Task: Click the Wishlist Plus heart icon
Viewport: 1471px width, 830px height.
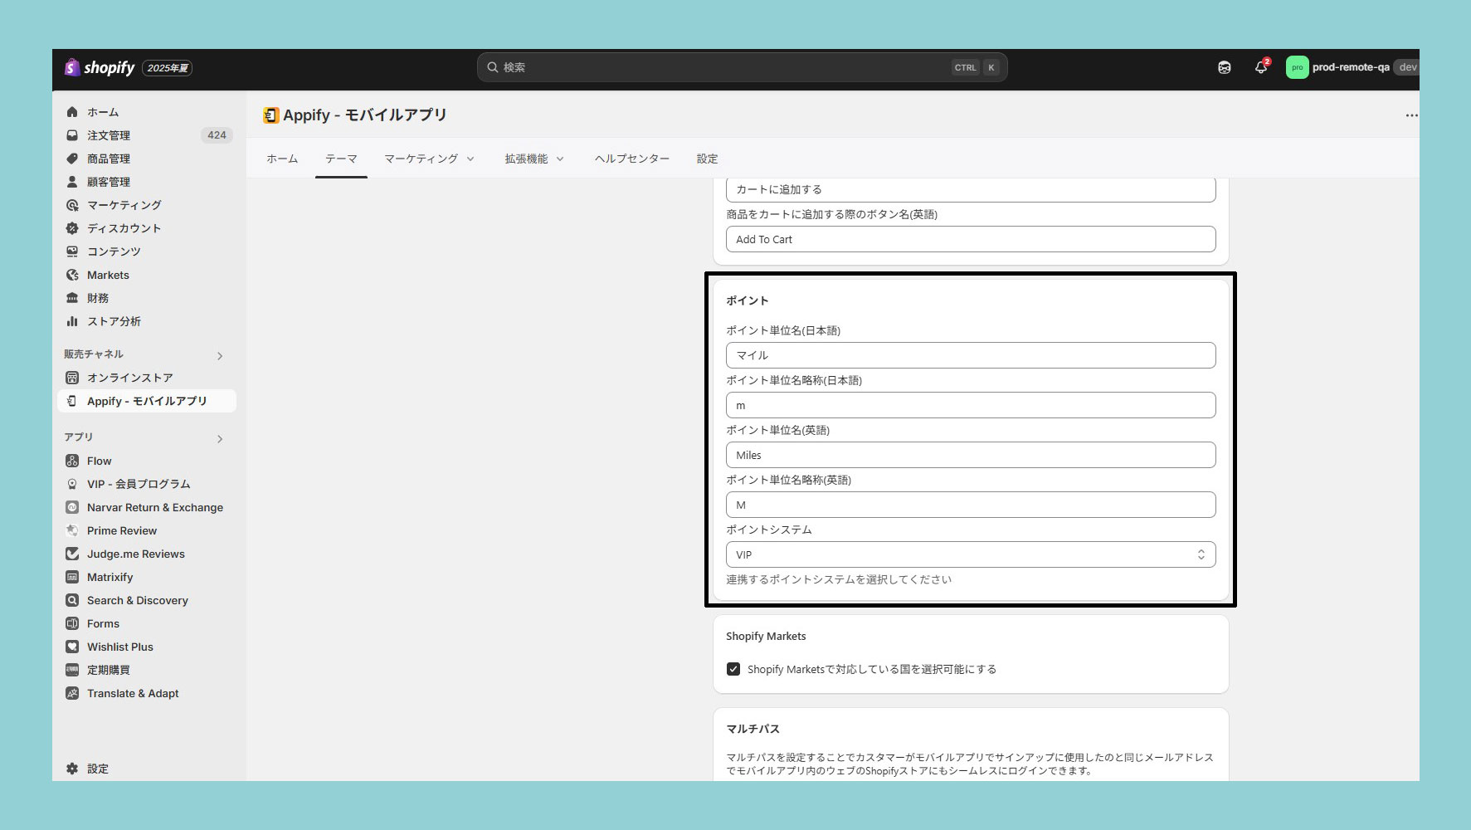Action: pyautogui.click(x=72, y=647)
